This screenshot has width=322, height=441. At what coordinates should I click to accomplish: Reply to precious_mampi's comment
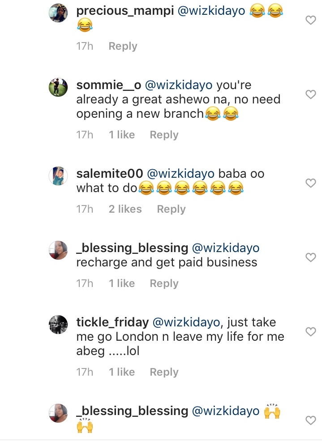(123, 46)
